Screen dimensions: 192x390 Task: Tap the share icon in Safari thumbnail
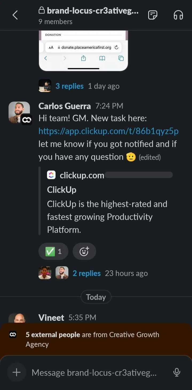click(x=83, y=58)
